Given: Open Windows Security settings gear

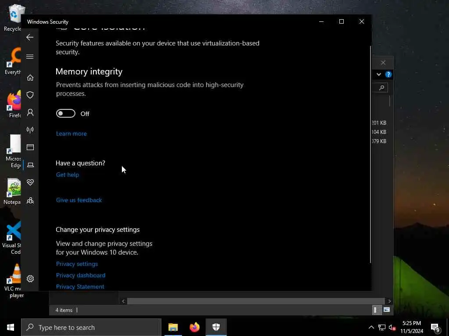Looking at the screenshot, I should click(30, 279).
